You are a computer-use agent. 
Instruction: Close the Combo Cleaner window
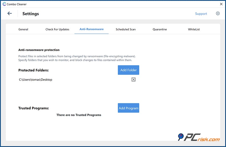tap(221, 4)
